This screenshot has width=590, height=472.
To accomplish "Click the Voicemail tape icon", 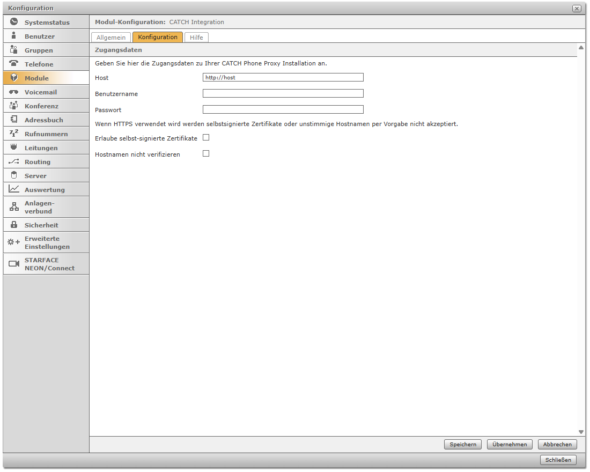I will 14,92.
